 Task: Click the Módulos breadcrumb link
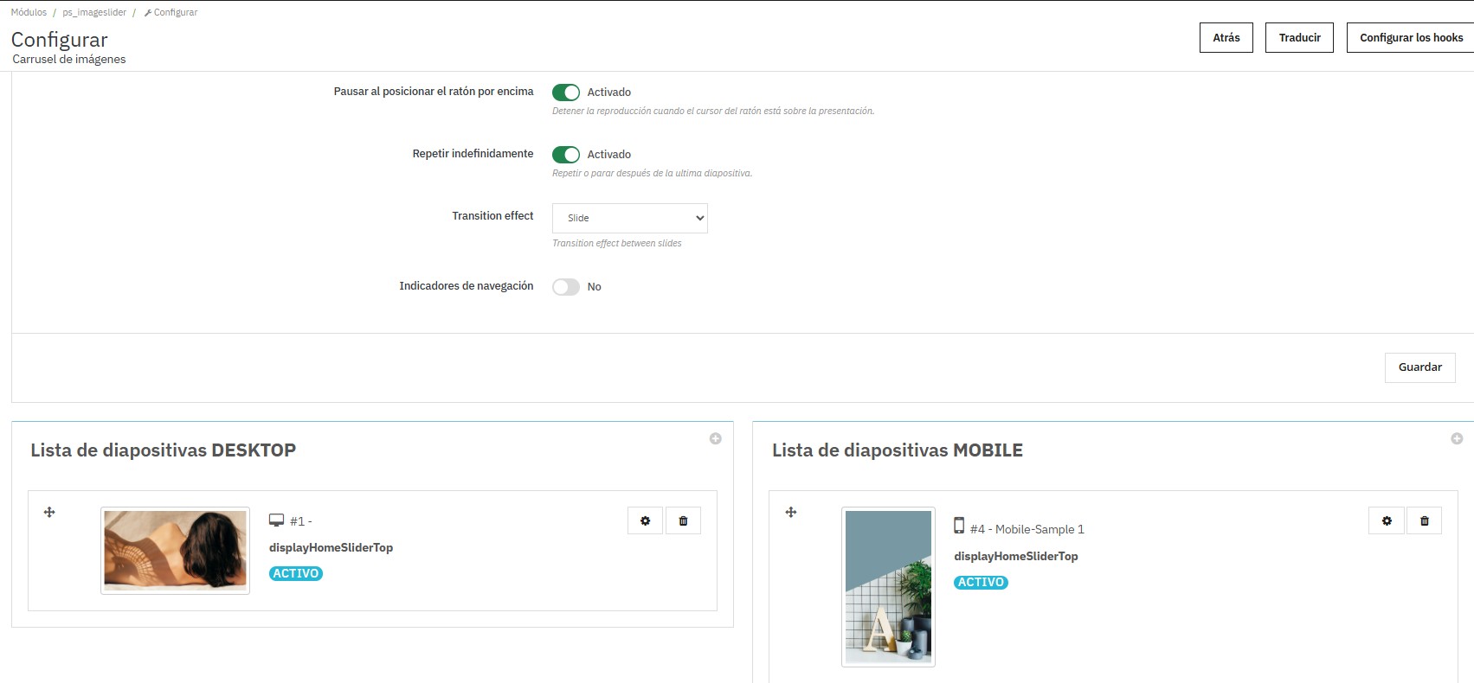coord(29,12)
